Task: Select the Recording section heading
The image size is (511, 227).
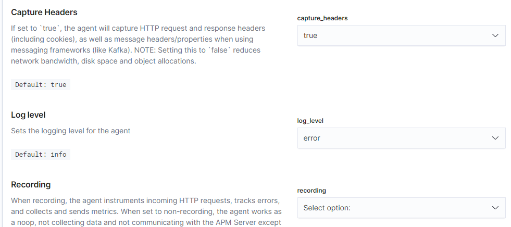Action: coord(31,184)
